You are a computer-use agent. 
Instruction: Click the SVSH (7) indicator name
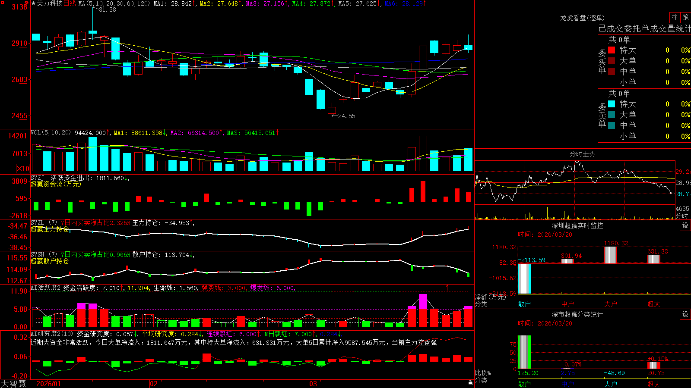tap(44, 255)
